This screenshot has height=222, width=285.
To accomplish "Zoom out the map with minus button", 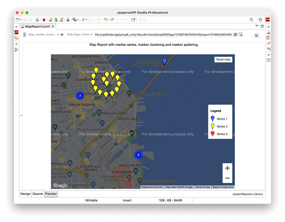I will tap(227, 178).
